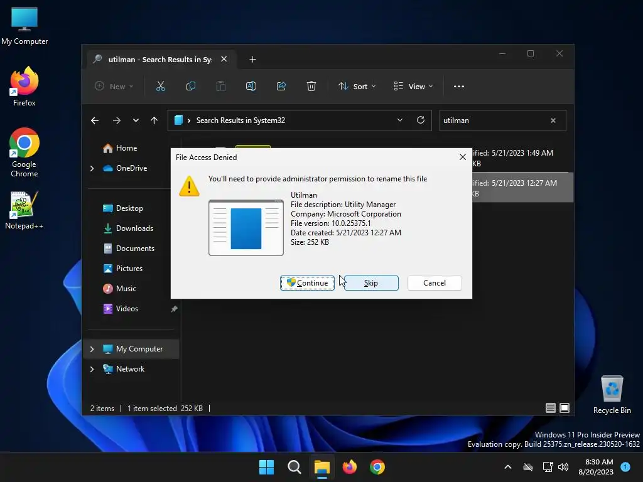The height and width of the screenshot is (482, 643).
Task: Open the New item dropdown
Action: 114,87
